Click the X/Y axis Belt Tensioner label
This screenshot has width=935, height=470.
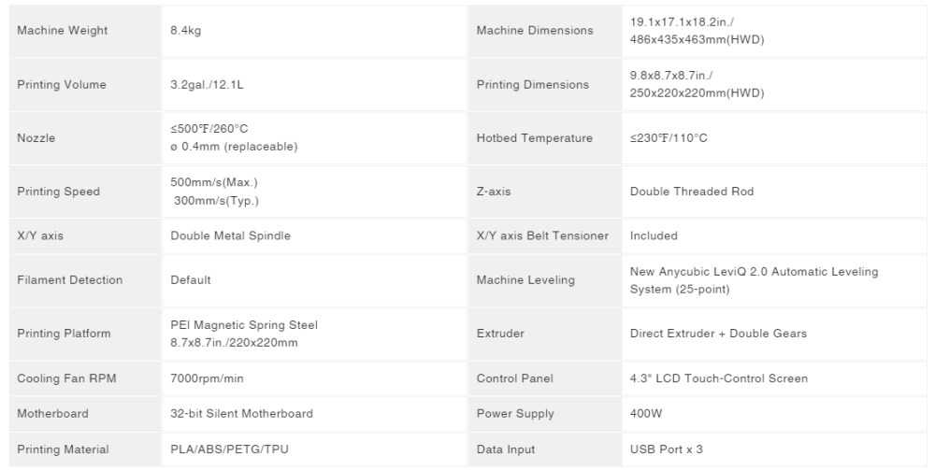click(542, 235)
